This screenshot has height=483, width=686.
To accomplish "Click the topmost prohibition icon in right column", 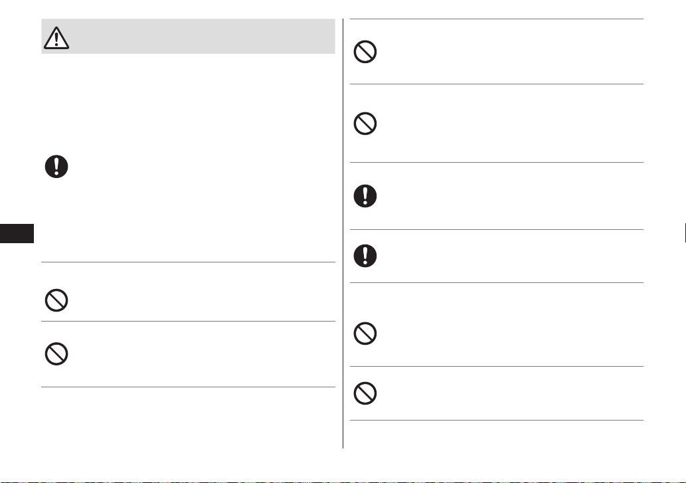I will pos(365,52).
